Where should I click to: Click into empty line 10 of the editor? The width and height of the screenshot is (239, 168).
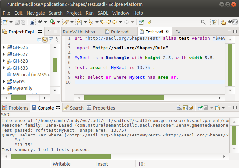pyautogui.click(x=149, y=82)
